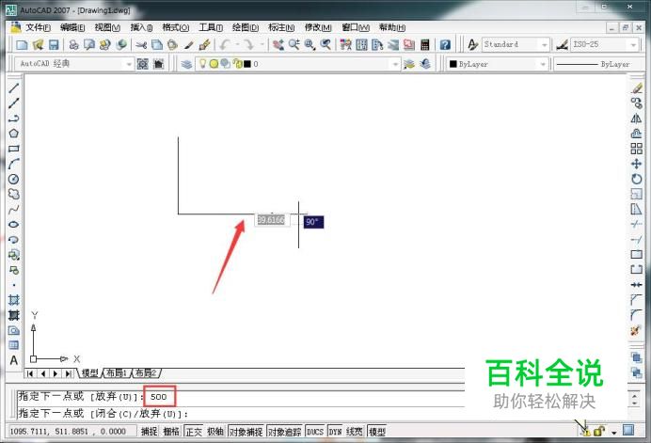Screen dimensions: 651x443
Task: Select the Multiline Text tool
Action: point(14,360)
